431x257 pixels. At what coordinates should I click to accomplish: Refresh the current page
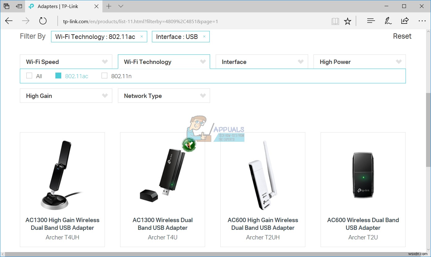click(x=43, y=21)
